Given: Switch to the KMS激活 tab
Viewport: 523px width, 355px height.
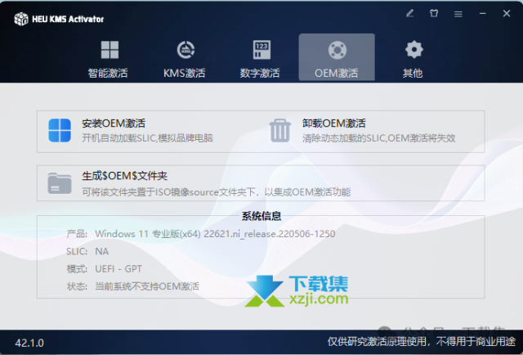Looking at the screenshot, I should tap(185, 58).
